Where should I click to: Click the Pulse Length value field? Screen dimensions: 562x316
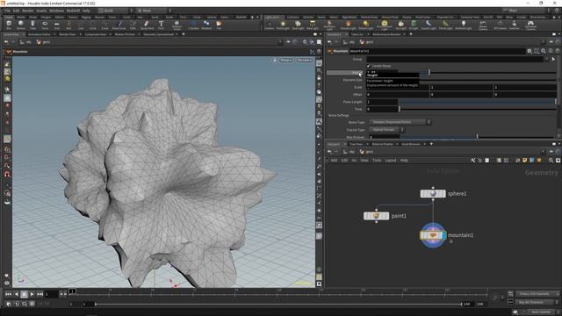point(382,102)
